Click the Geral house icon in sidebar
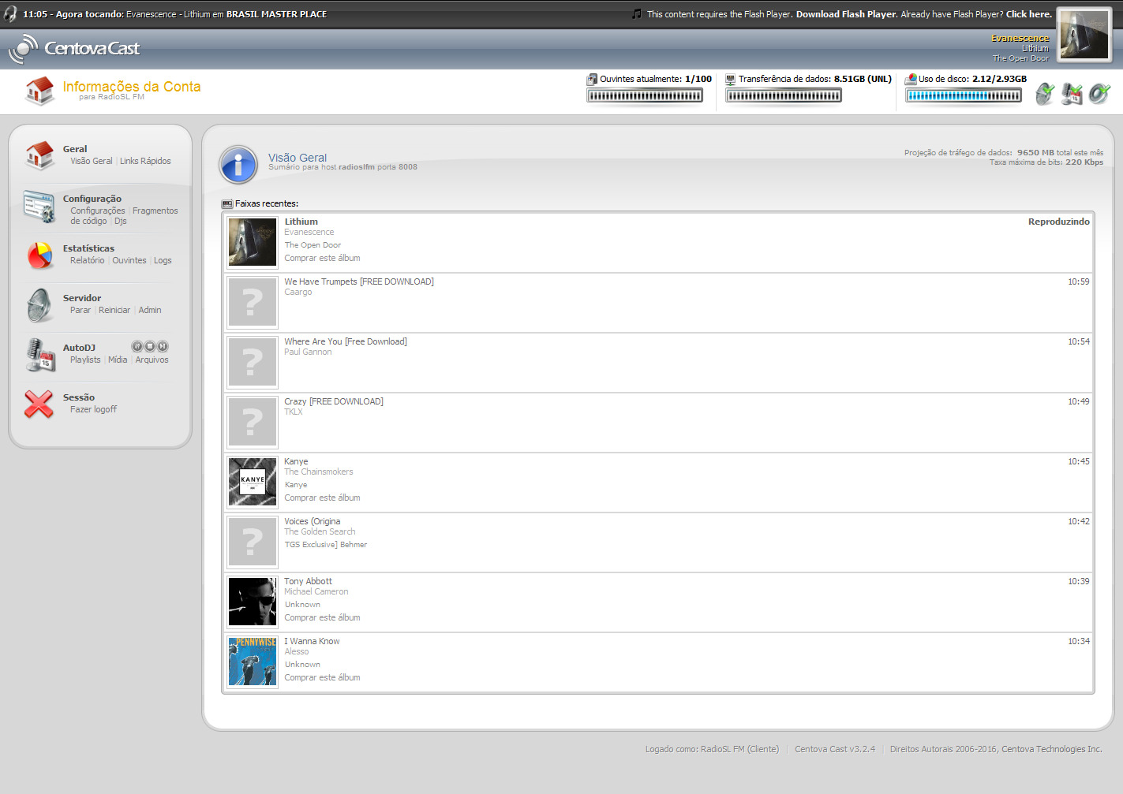 39,155
